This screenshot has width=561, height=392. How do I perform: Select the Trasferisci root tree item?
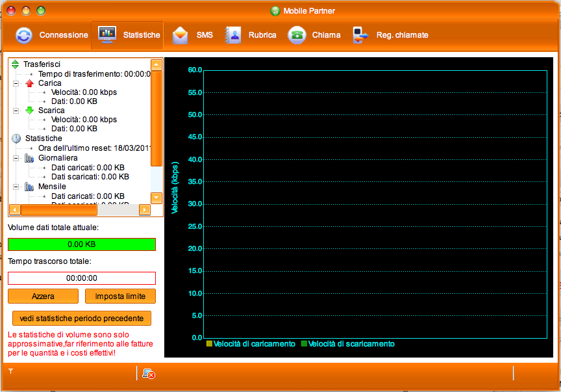click(x=42, y=64)
